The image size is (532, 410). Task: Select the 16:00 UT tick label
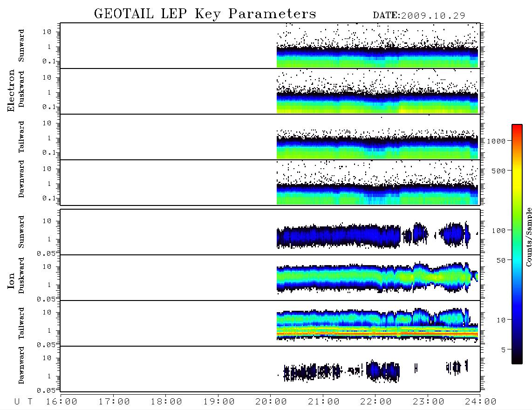[x=62, y=402]
